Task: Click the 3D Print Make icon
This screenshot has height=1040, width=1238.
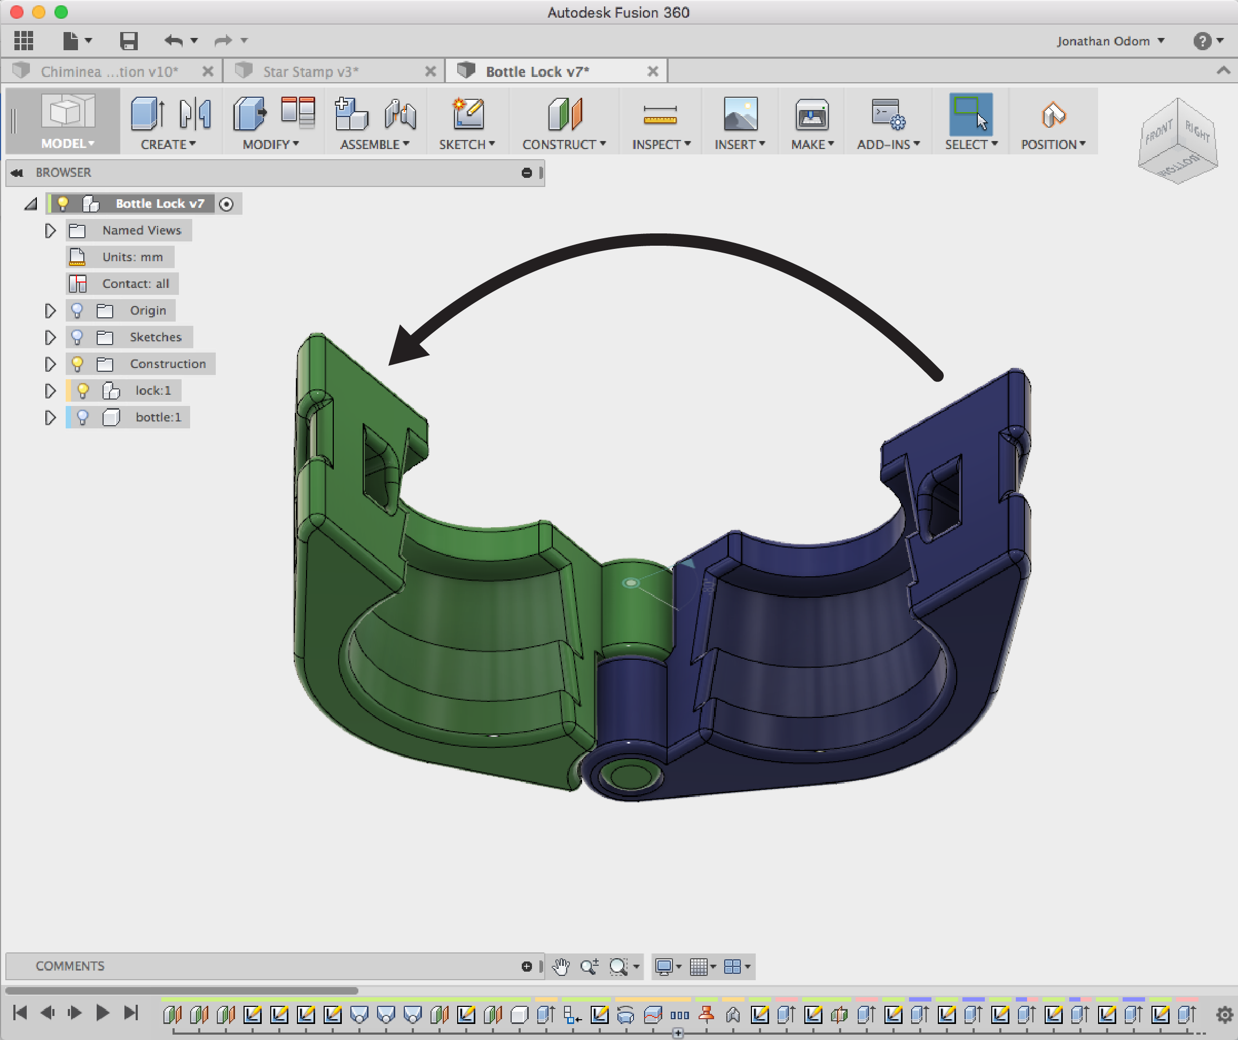Action: point(812,115)
